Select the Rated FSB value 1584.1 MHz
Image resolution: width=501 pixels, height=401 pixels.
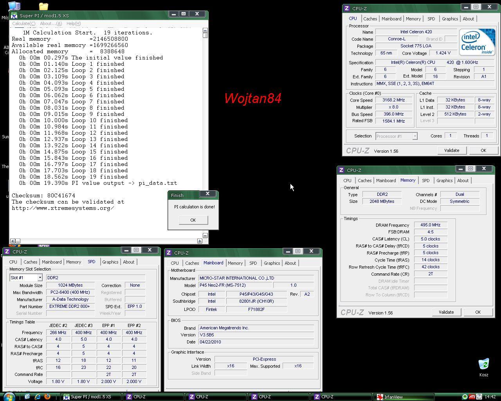coord(393,121)
